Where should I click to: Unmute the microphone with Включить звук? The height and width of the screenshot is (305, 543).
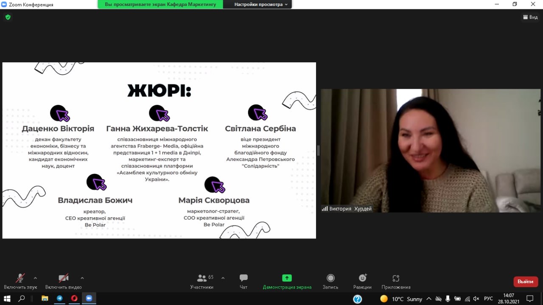(20, 282)
